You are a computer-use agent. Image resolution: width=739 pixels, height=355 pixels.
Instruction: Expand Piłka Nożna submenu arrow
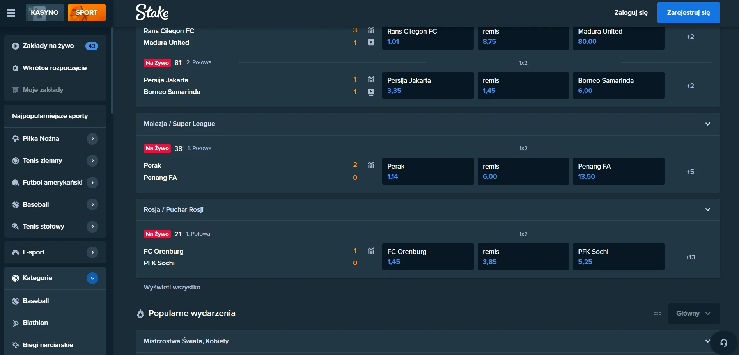tap(92, 138)
